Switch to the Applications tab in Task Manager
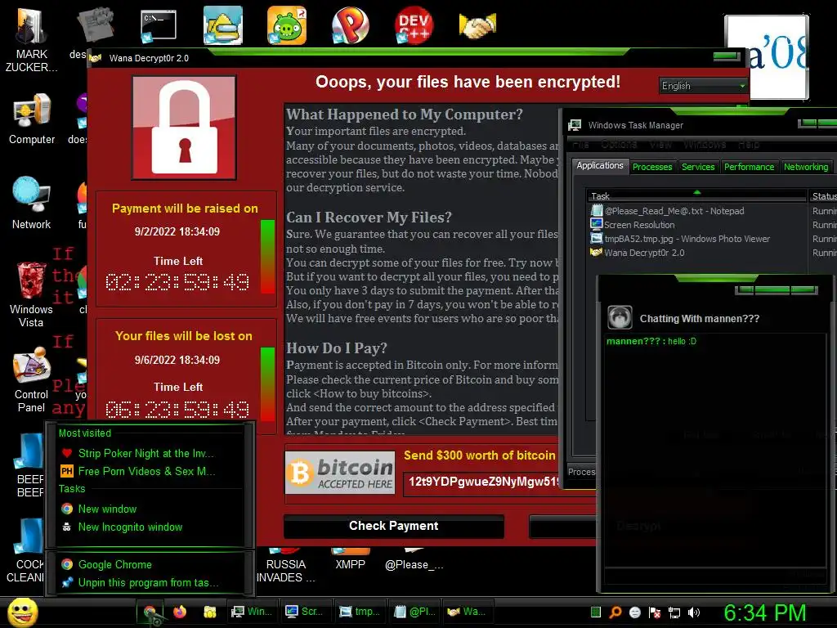This screenshot has width=837, height=628. [600, 165]
